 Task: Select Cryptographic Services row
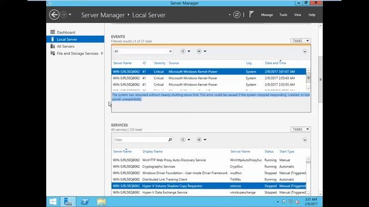pyautogui.click(x=209, y=167)
